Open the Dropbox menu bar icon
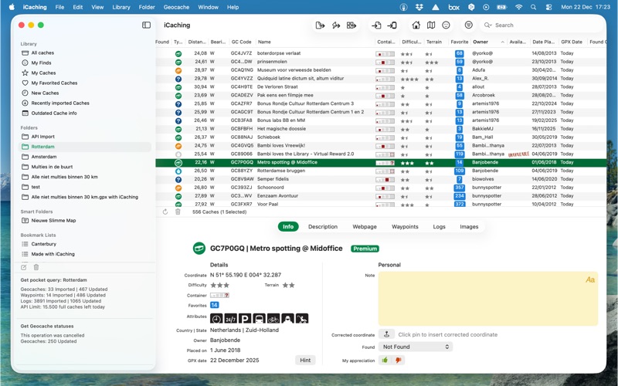 419,7
